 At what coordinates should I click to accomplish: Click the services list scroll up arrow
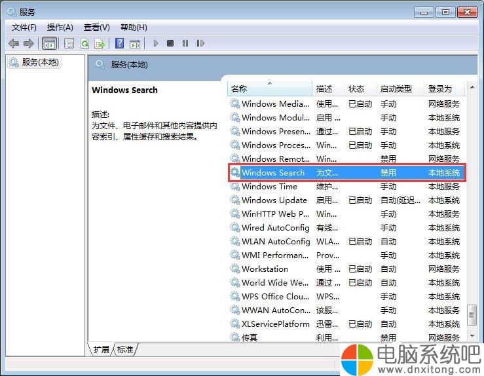tap(472, 87)
